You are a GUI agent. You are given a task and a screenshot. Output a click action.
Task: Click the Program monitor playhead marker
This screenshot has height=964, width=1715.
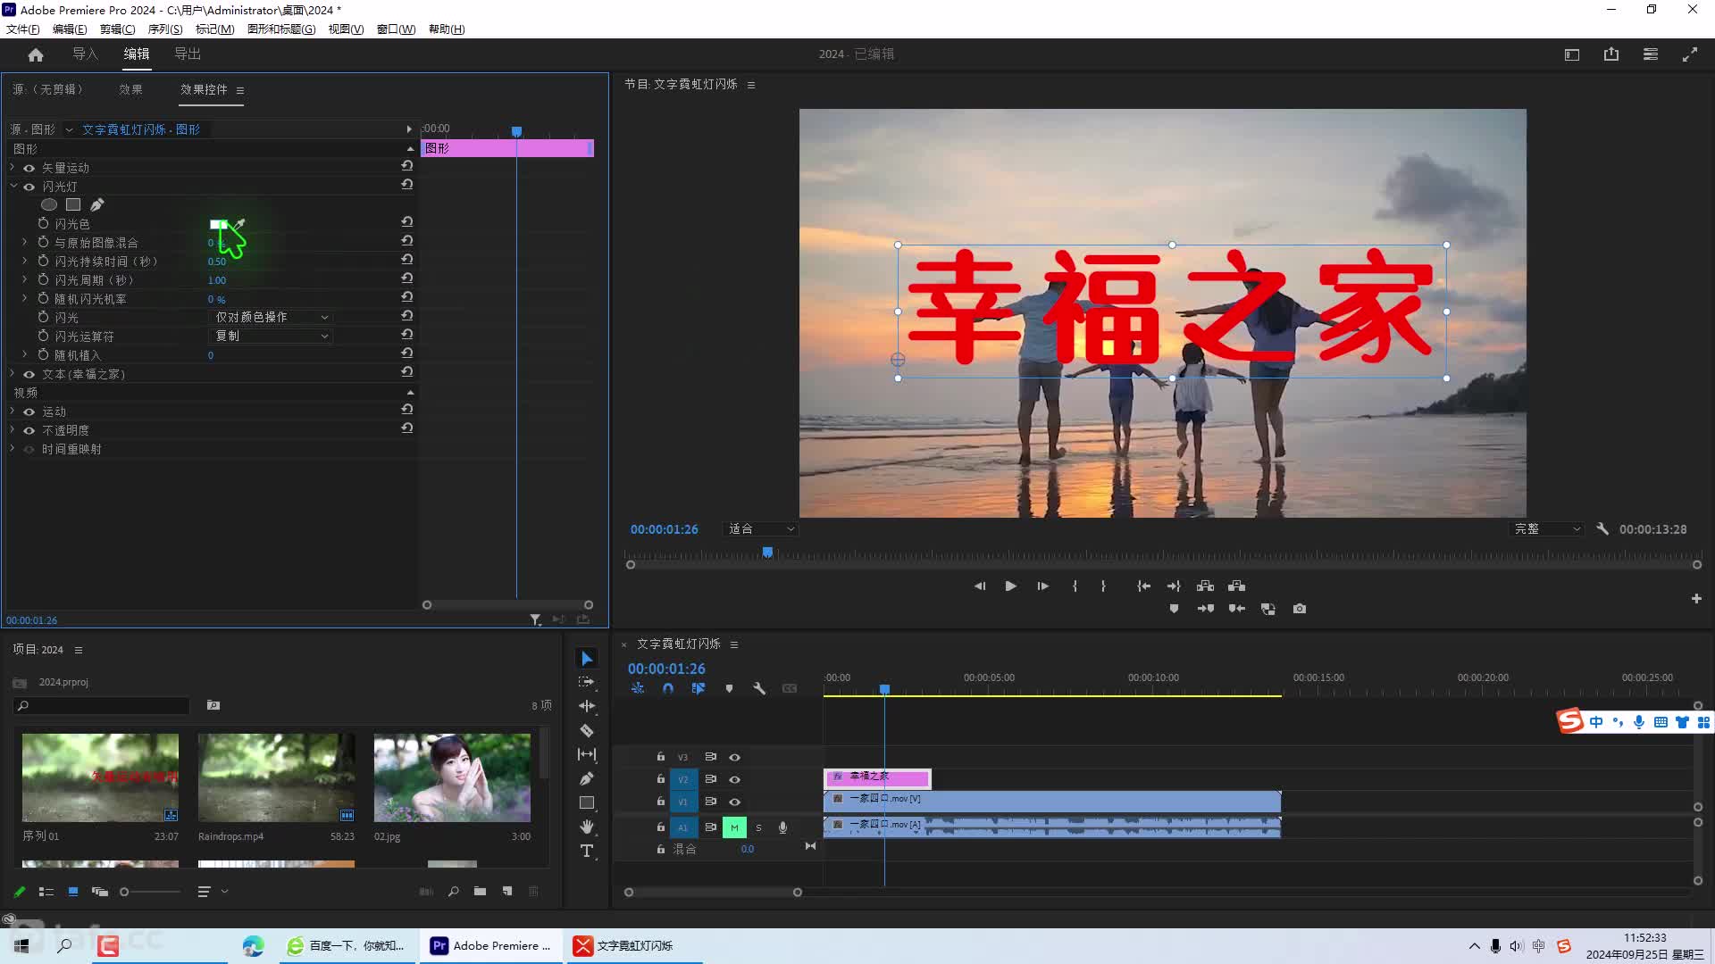pyautogui.click(x=767, y=553)
